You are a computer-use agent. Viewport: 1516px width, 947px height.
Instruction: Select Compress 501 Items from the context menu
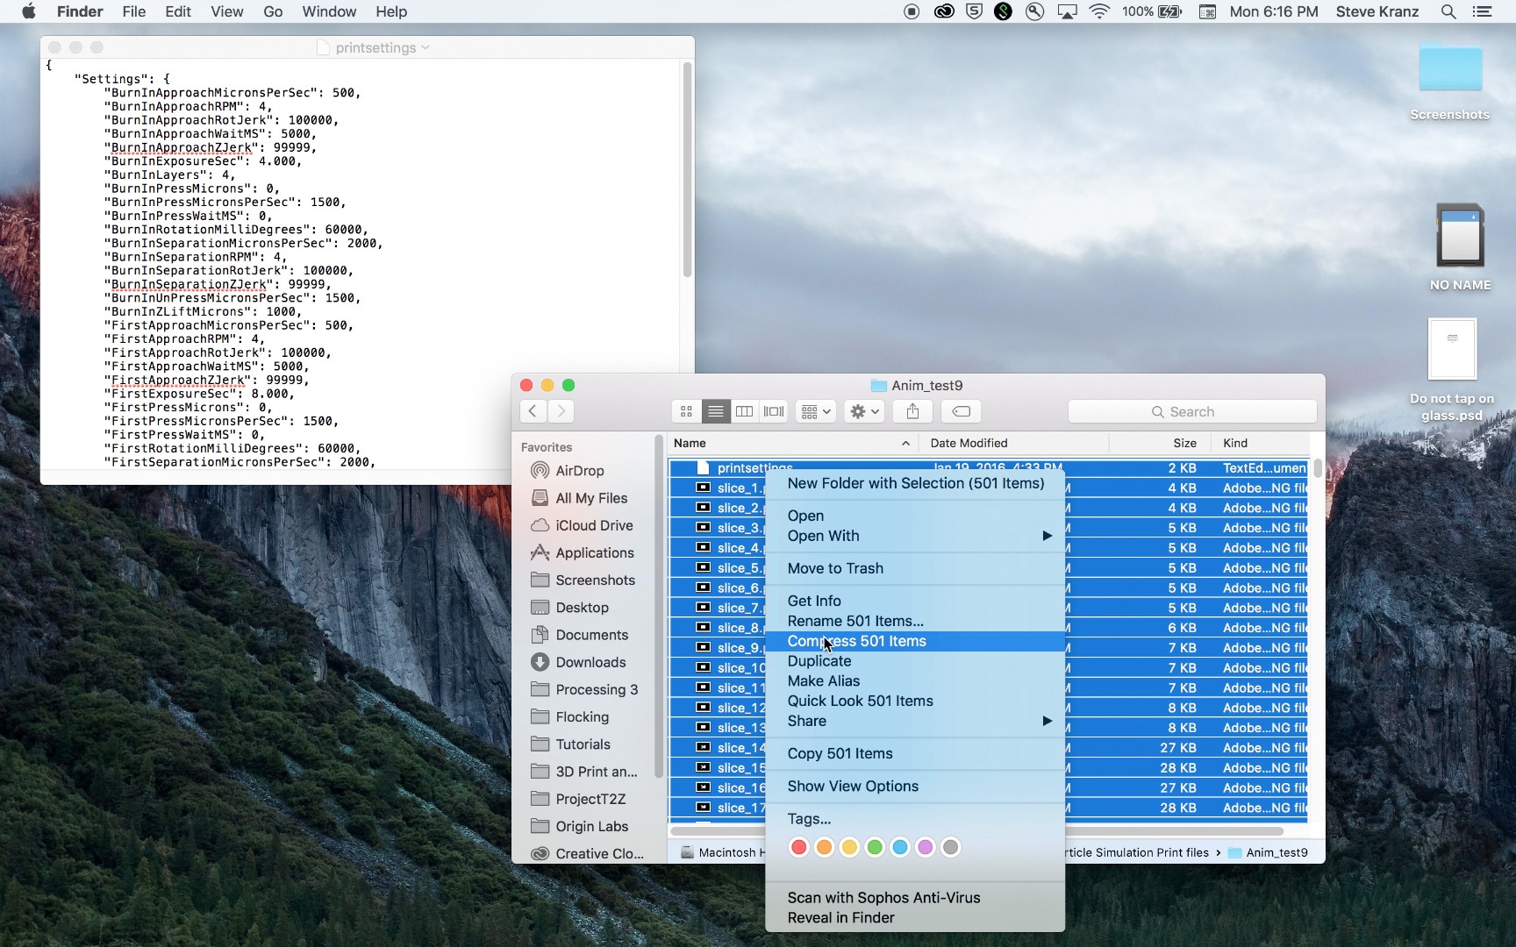856,641
